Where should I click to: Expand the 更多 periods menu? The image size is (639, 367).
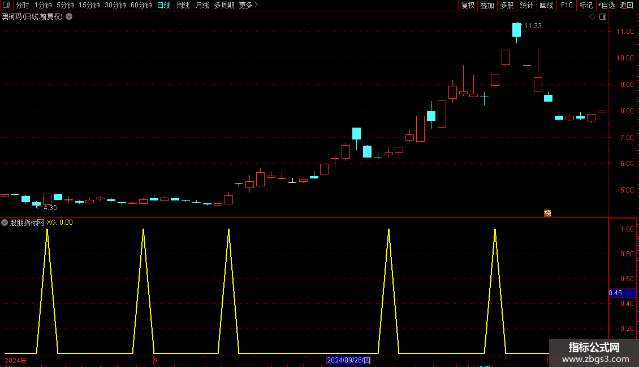249,5
